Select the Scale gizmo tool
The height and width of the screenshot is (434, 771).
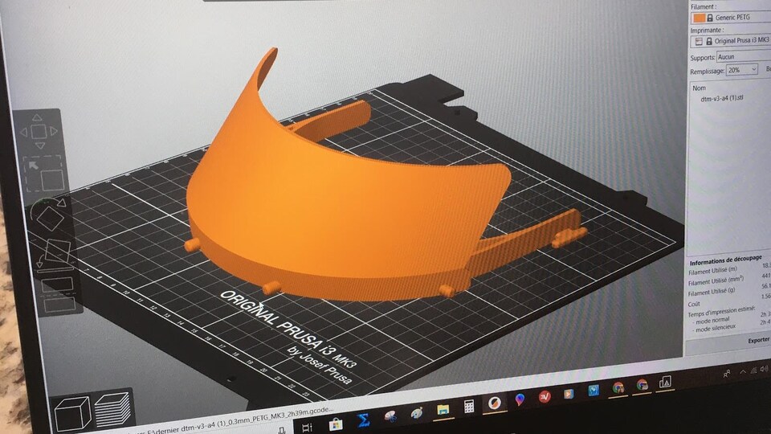(x=44, y=174)
